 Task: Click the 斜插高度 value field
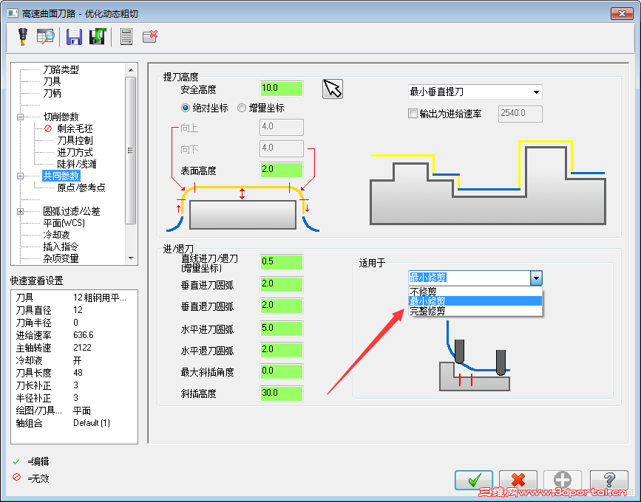[281, 393]
